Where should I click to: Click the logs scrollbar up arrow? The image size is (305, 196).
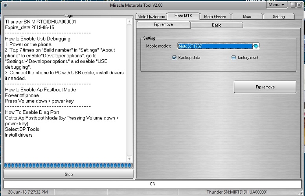[x=129, y=21]
